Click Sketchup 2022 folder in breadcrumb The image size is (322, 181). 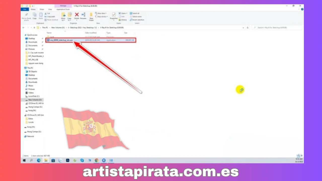82,28
